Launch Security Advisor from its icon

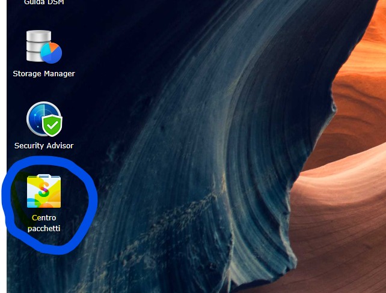44,119
